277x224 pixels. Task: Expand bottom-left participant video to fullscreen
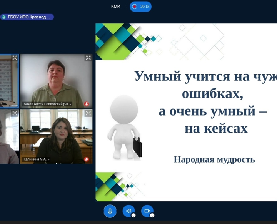15,113
